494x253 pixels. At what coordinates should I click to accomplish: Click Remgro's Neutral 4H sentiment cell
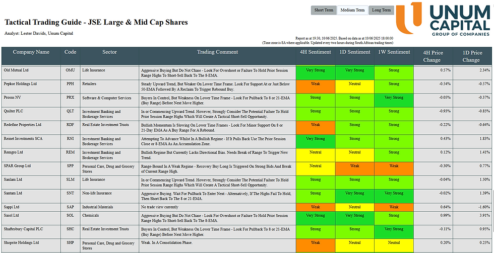click(x=316, y=155)
